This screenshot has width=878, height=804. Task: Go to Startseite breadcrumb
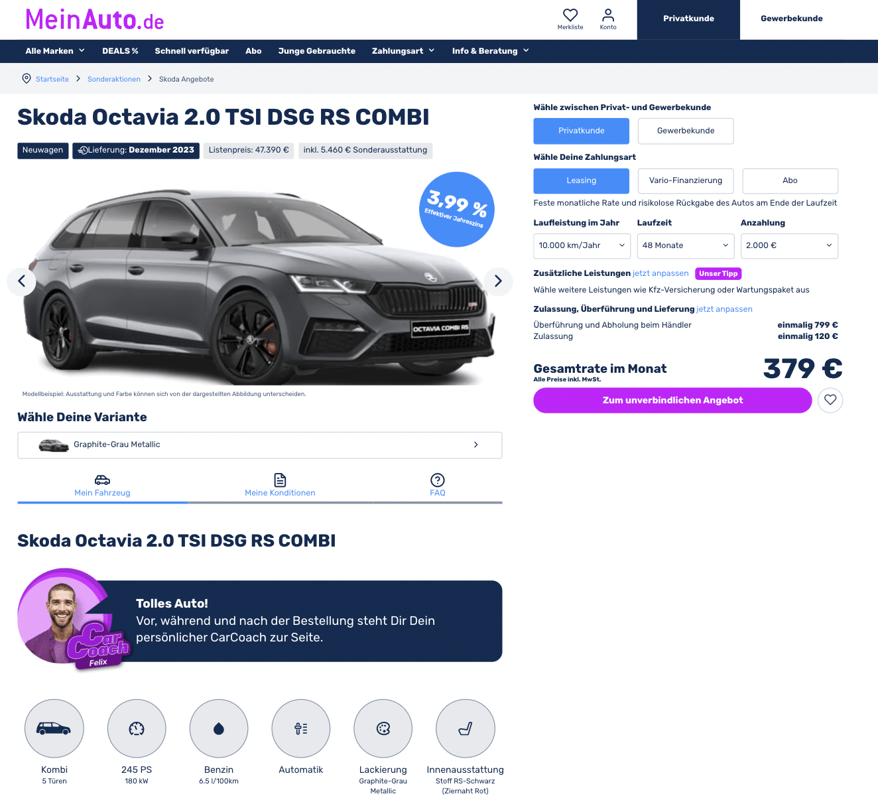pos(52,79)
